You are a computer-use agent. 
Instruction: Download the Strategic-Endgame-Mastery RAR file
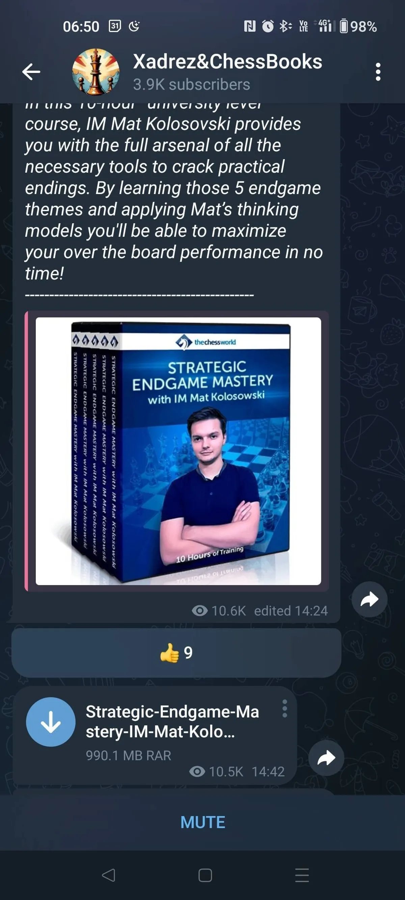click(x=51, y=722)
